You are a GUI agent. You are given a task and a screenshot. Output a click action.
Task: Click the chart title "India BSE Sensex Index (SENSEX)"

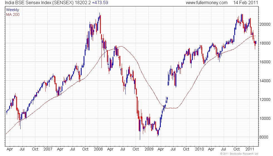[x=39, y=3]
